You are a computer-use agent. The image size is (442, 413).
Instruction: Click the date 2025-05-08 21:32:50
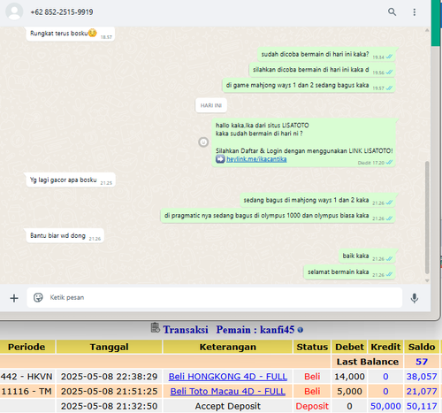click(109, 406)
